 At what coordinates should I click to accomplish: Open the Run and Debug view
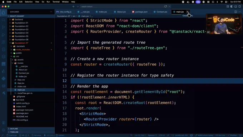[4, 35]
